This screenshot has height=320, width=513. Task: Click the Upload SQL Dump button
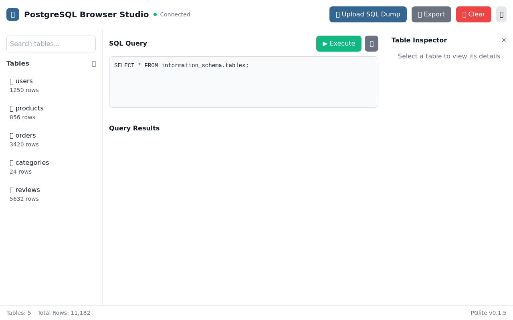(368, 14)
